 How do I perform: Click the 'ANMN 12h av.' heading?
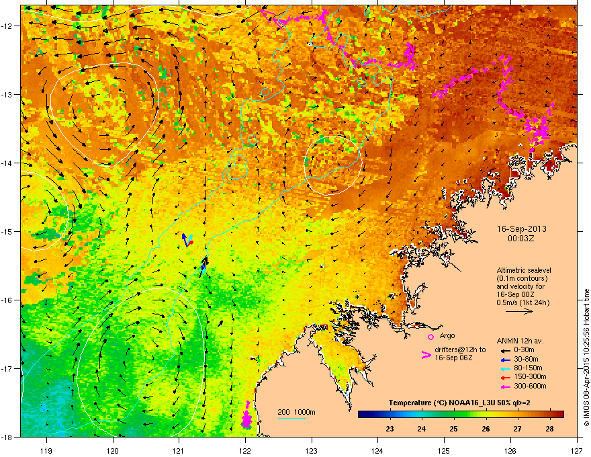pos(520,341)
